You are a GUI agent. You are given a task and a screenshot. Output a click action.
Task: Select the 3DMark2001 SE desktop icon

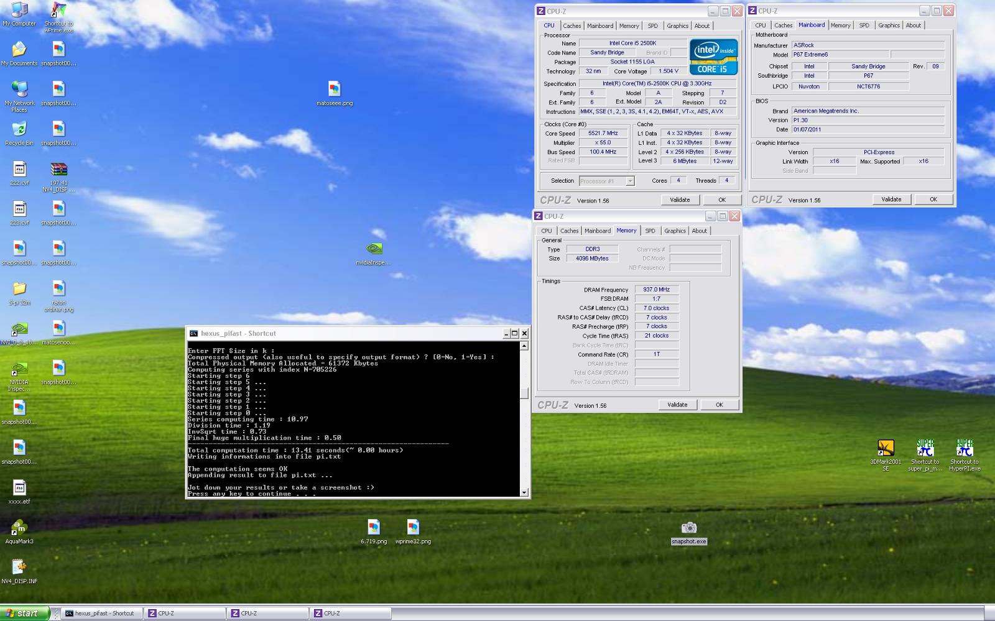point(886,455)
